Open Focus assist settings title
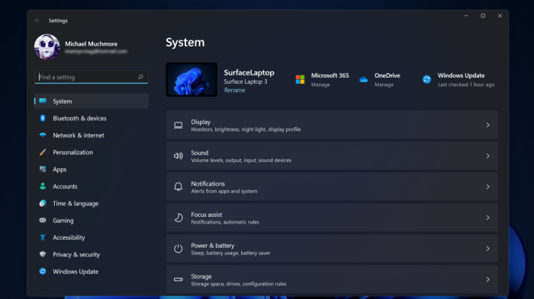This screenshot has height=299, width=534. [207, 215]
